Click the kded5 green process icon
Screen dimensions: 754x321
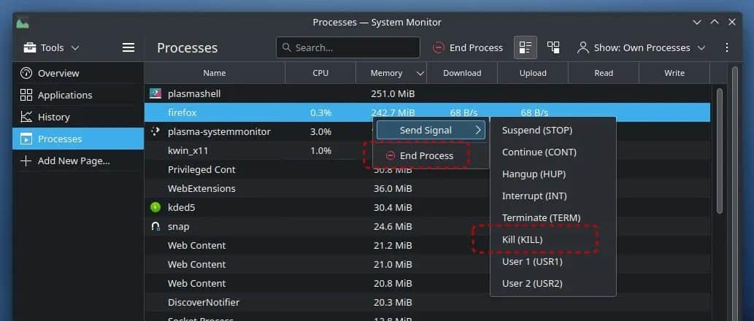point(155,207)
